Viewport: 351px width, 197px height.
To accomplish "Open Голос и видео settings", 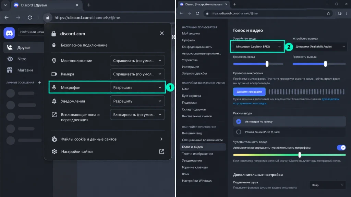I will click(203, 147).
